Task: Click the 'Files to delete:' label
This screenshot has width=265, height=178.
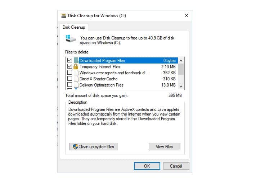Action: [x=77, y=52]
